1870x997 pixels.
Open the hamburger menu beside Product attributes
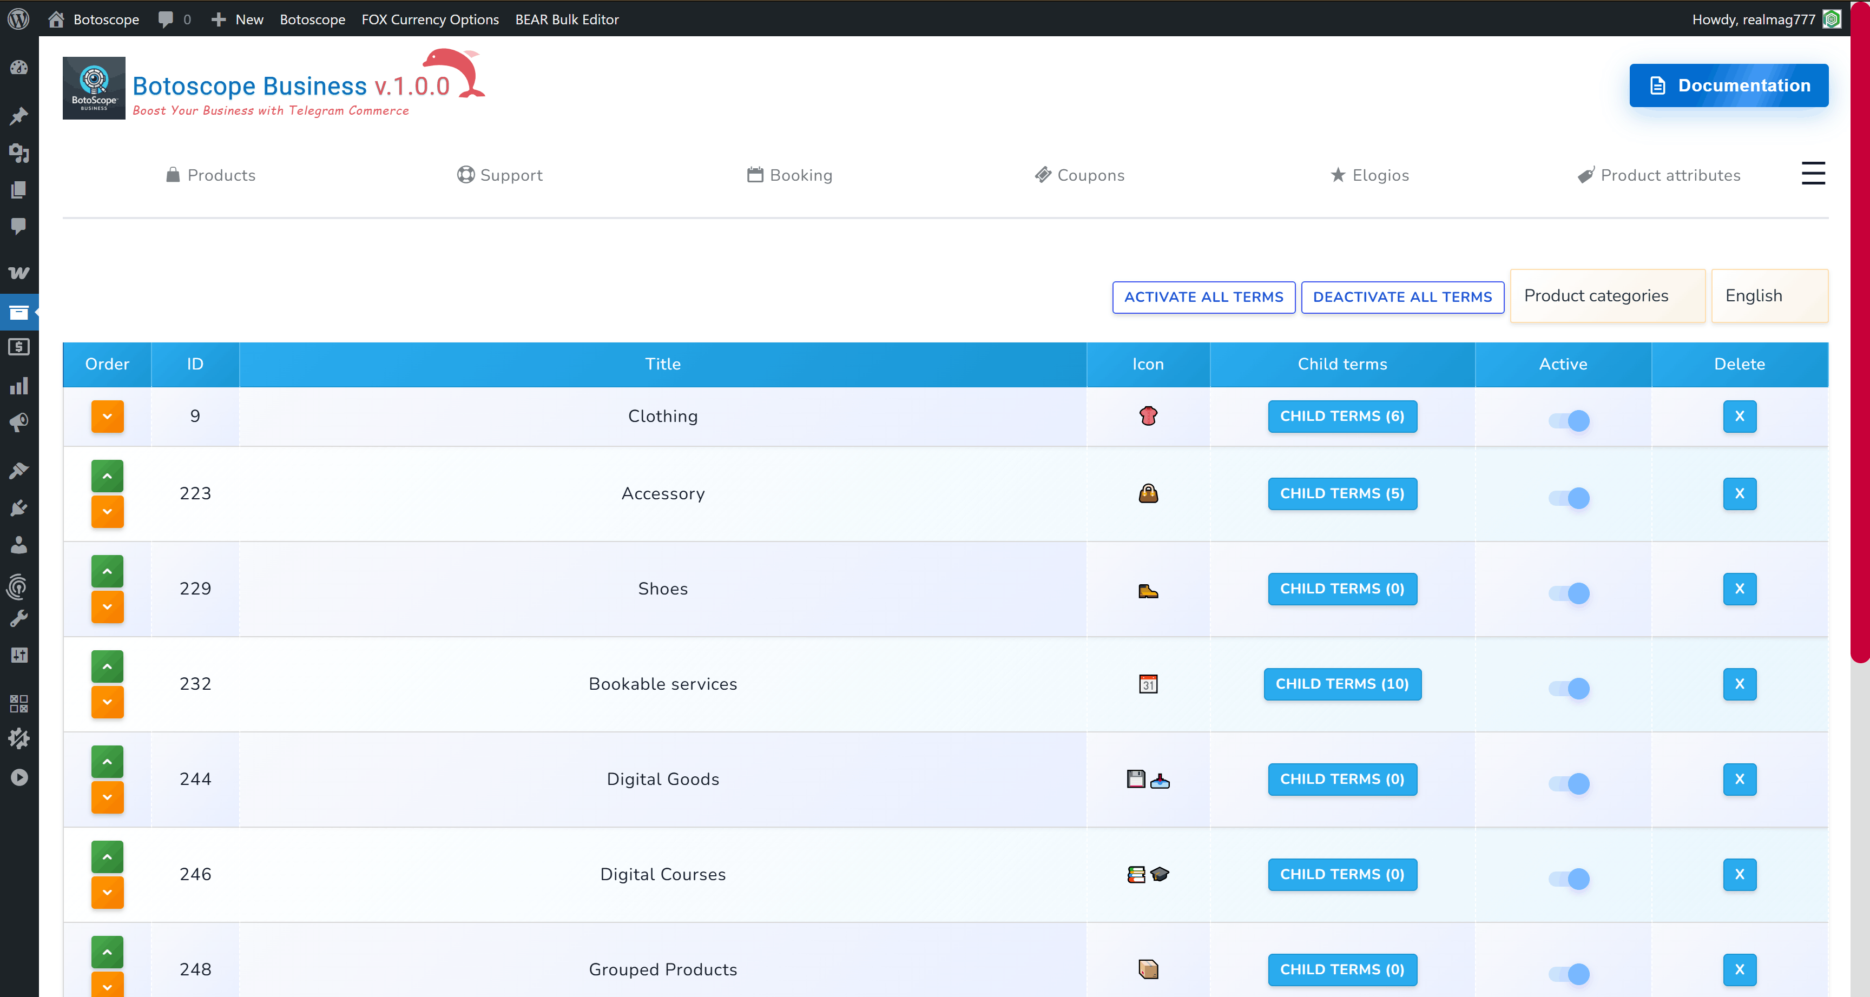tap(1813, 174)
